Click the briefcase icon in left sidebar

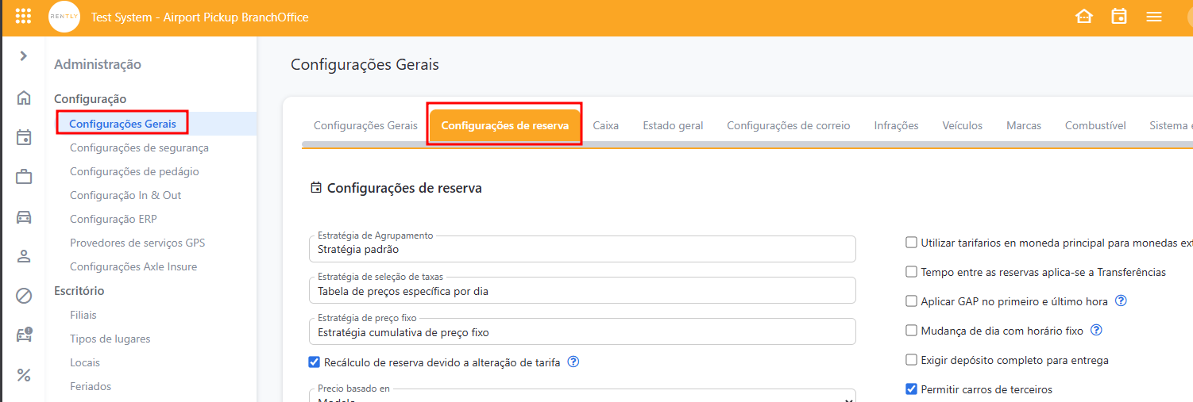[24, 177]
